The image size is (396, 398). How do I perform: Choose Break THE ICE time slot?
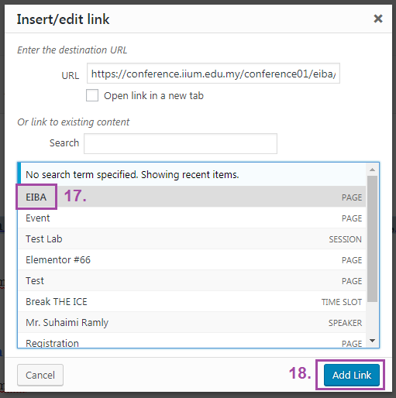[191, 301]
